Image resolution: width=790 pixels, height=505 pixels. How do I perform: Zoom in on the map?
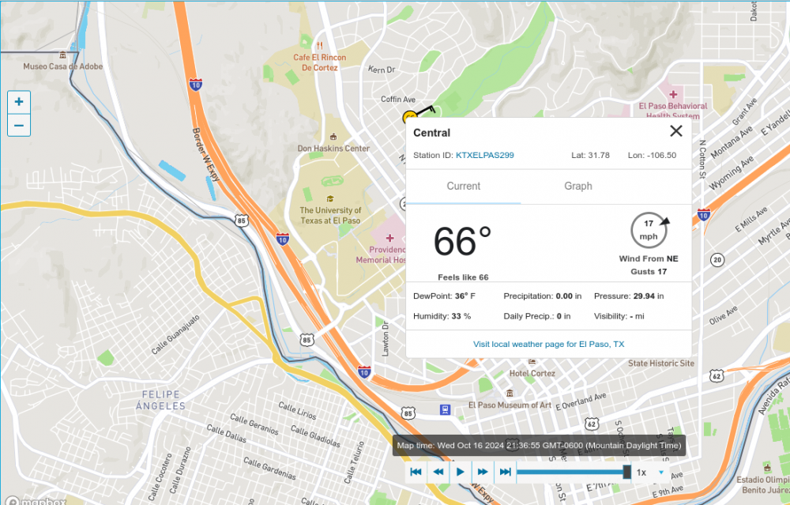[x=19, y=102]
